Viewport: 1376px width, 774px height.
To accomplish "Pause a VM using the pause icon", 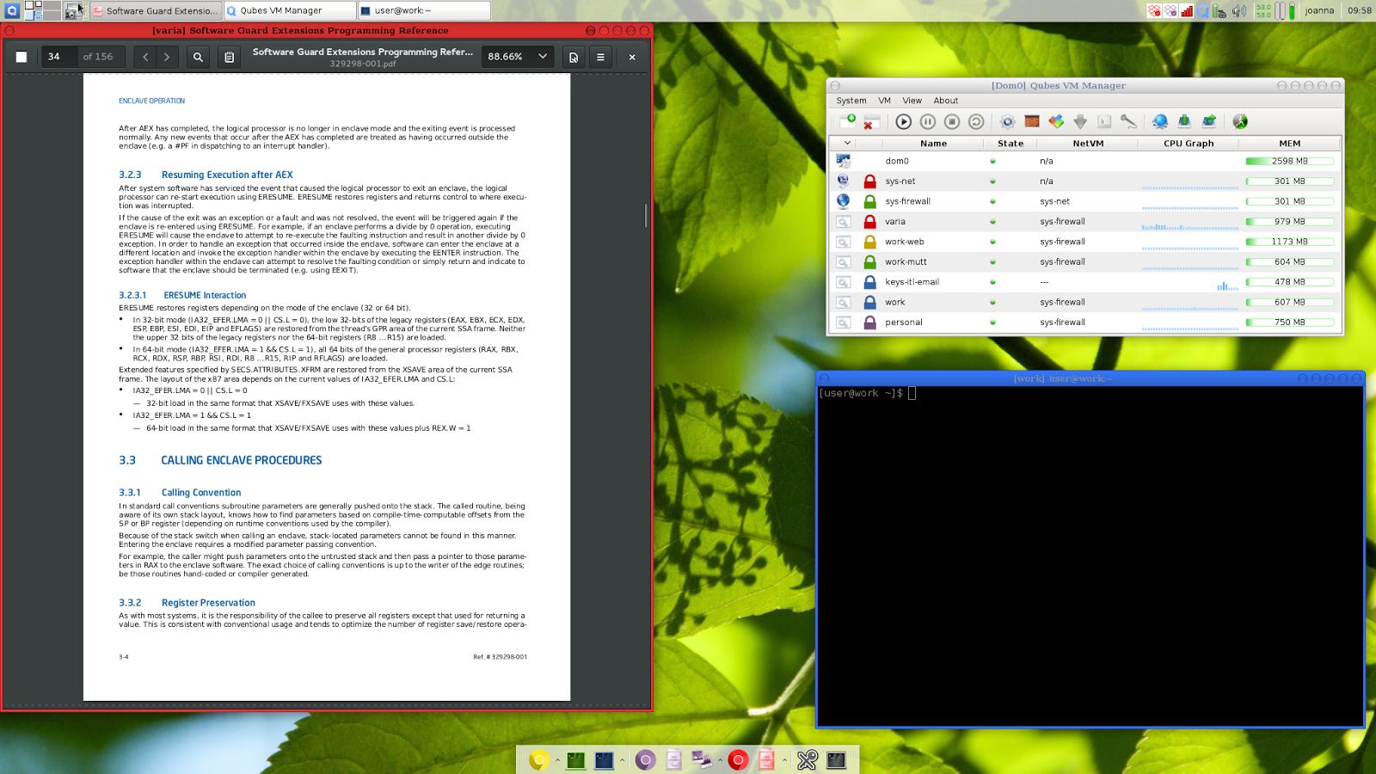I will (927, 122).
